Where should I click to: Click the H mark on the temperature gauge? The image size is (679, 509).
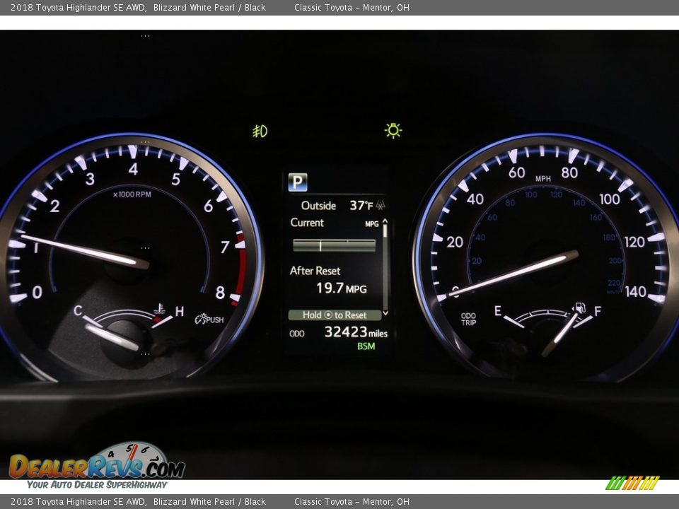179,311
